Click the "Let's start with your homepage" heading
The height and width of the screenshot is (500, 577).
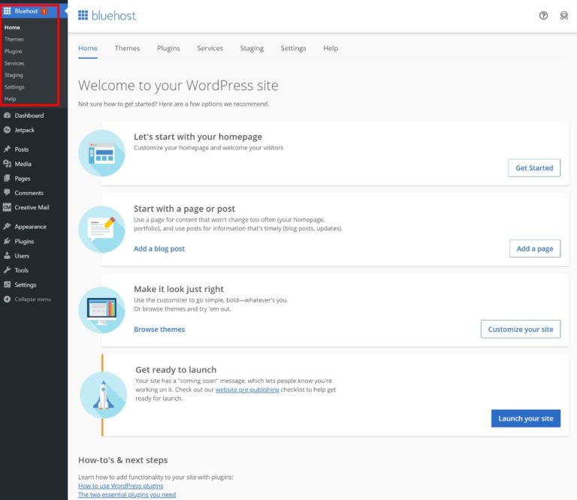pos(198,137)
